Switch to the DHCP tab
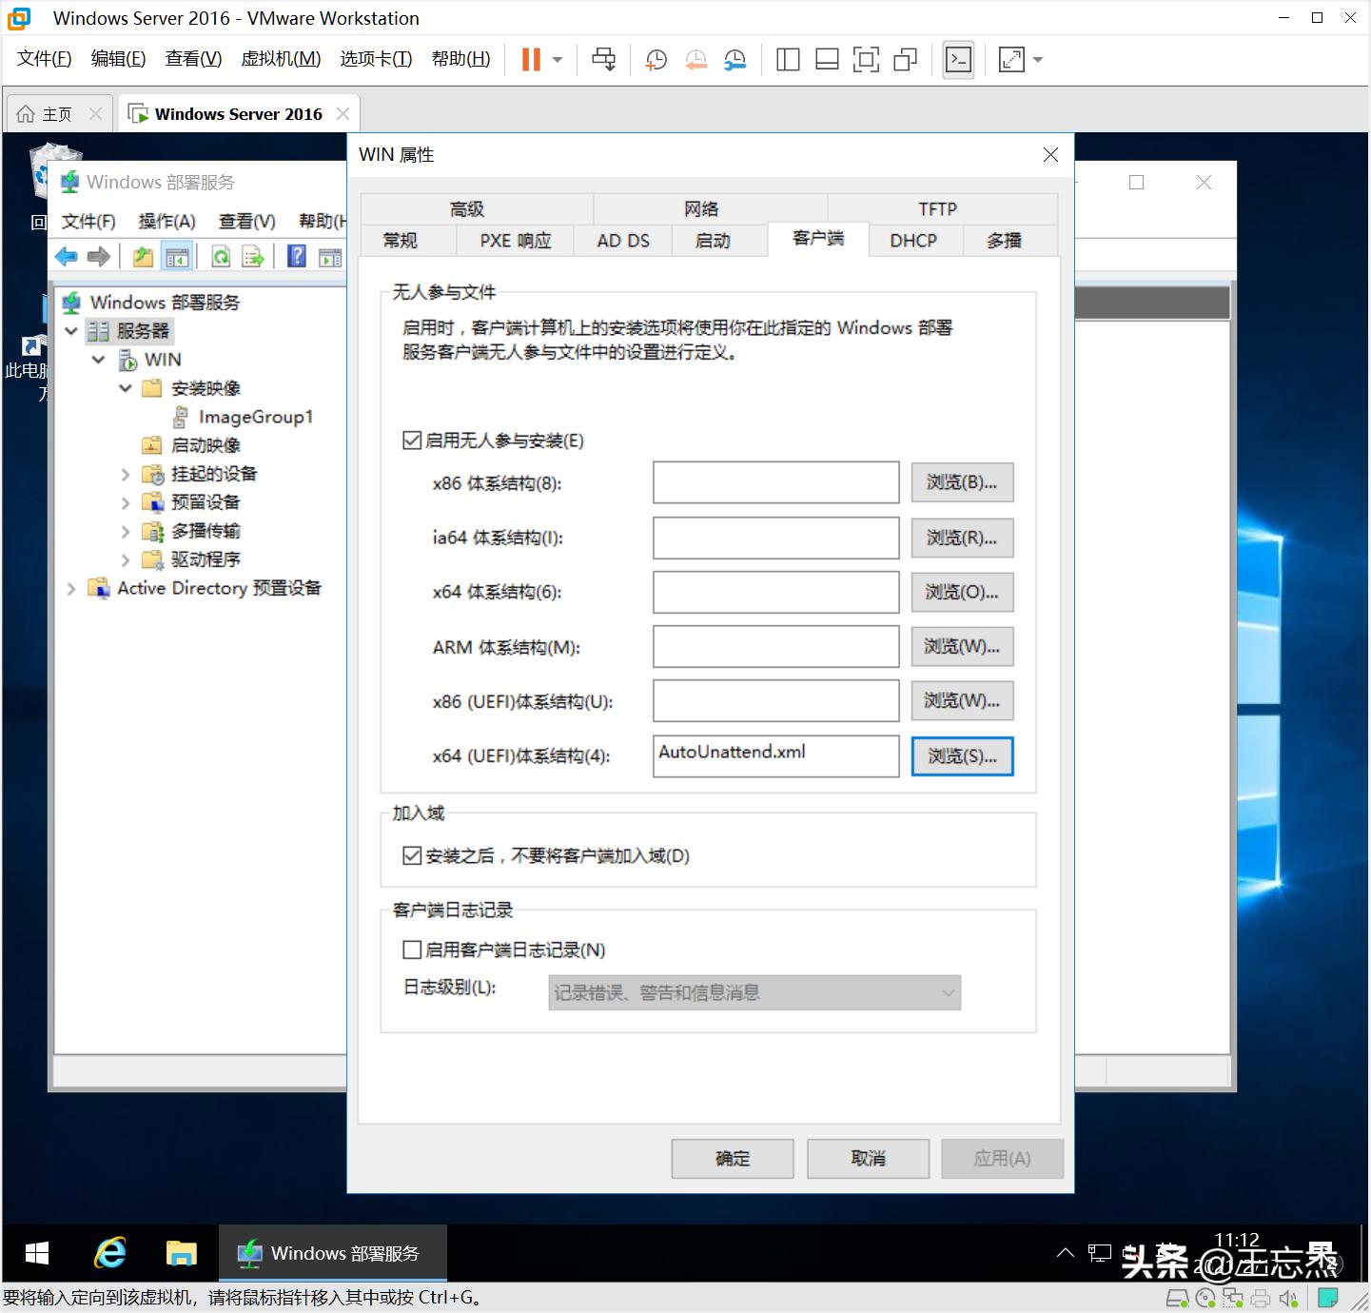 click(x=913, y=241)
